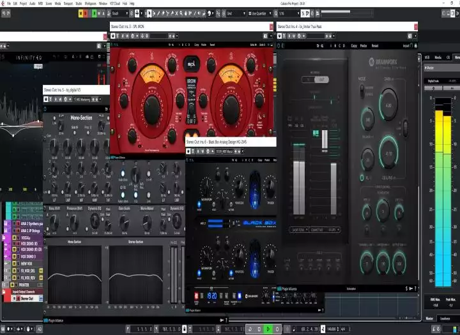Viewport: 460px width, 335px height.
Task: Toggle the green Read R automation button
Action: tap(94, 13)
